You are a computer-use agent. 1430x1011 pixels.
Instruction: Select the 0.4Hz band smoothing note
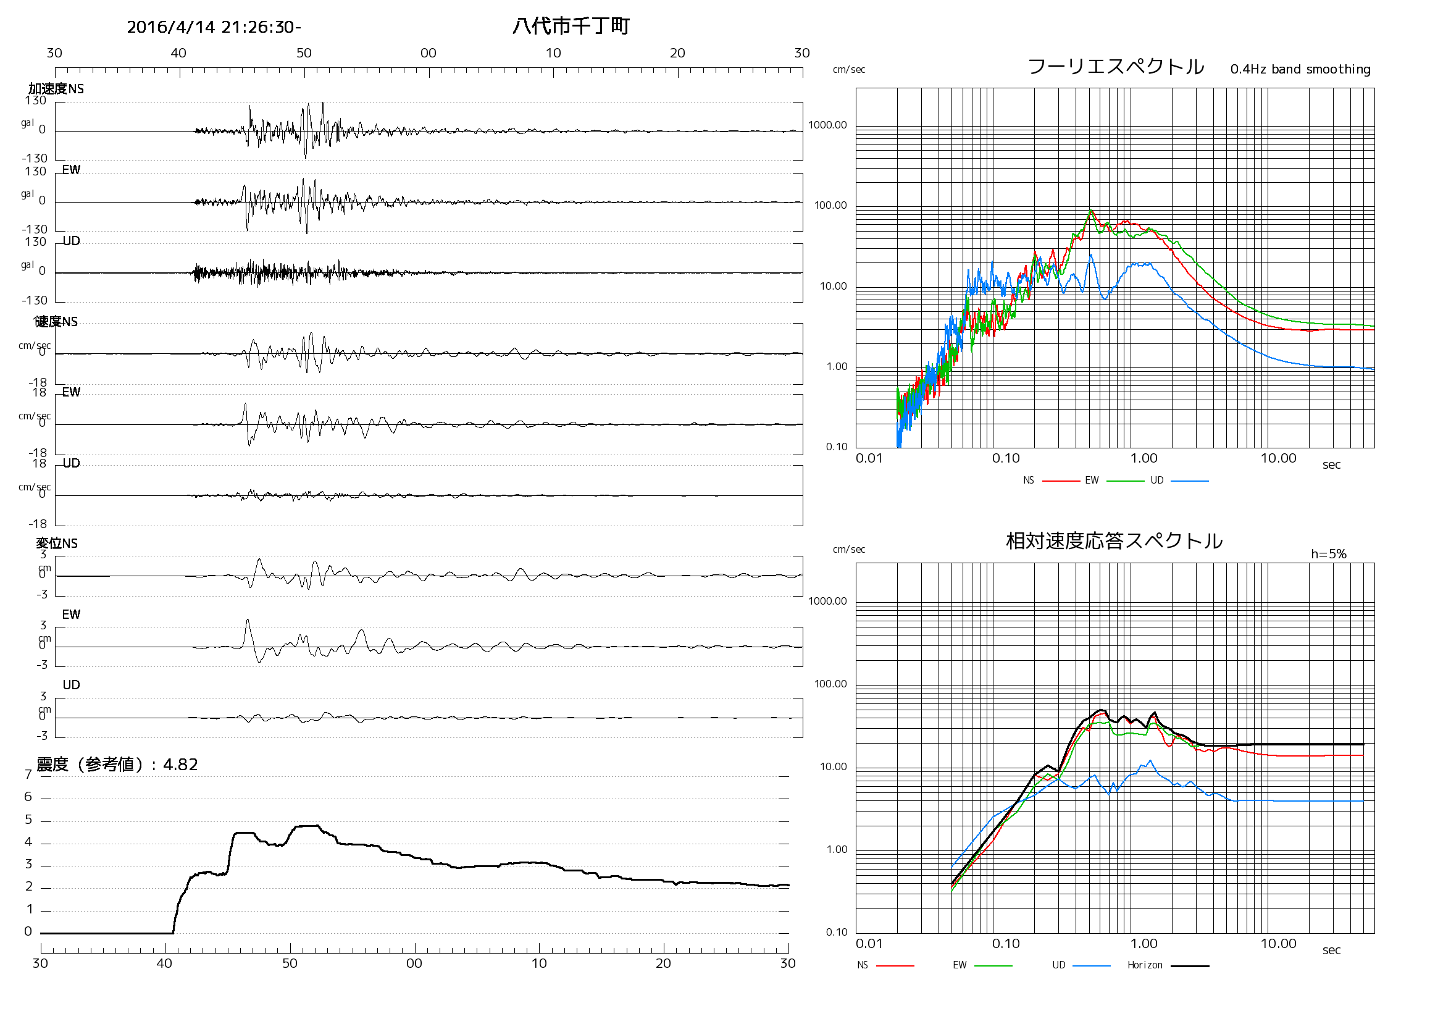[1300, 69]
